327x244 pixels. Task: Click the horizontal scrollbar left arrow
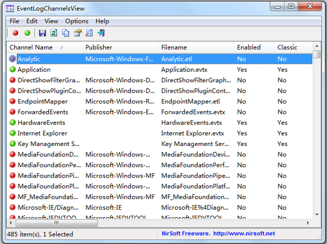[x=11, y=223]
